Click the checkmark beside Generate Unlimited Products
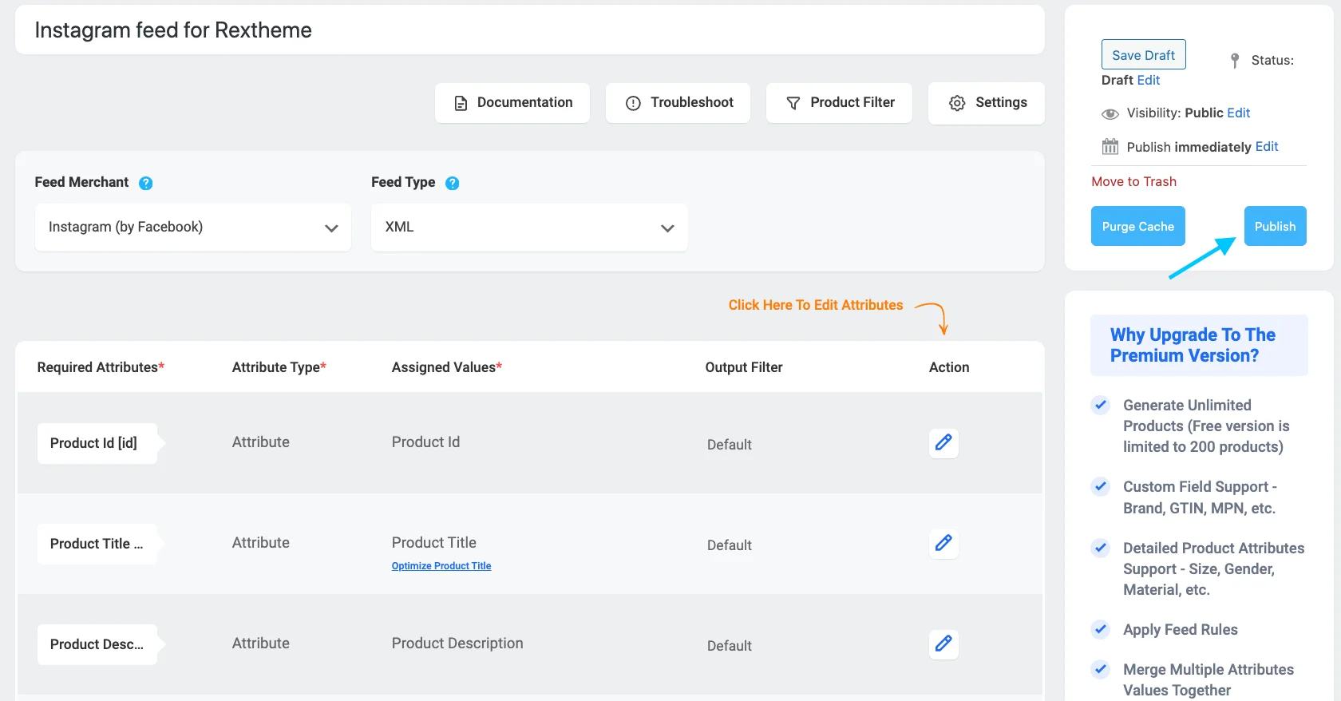 (1101, 405)
